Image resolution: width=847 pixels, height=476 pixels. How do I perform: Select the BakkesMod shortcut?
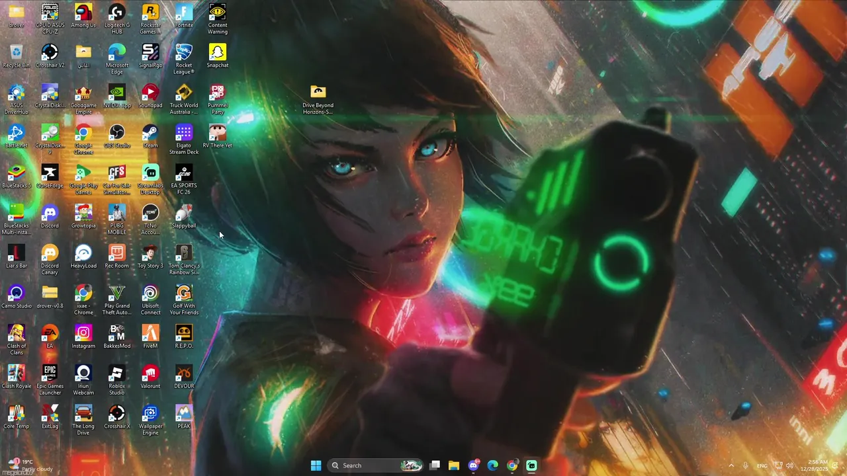pos(116,338)
